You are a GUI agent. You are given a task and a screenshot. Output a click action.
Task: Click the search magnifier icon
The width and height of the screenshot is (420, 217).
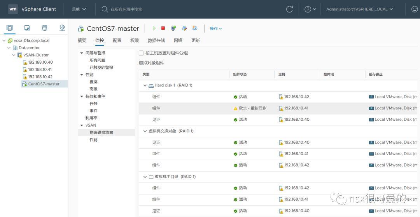coord(105,9)
